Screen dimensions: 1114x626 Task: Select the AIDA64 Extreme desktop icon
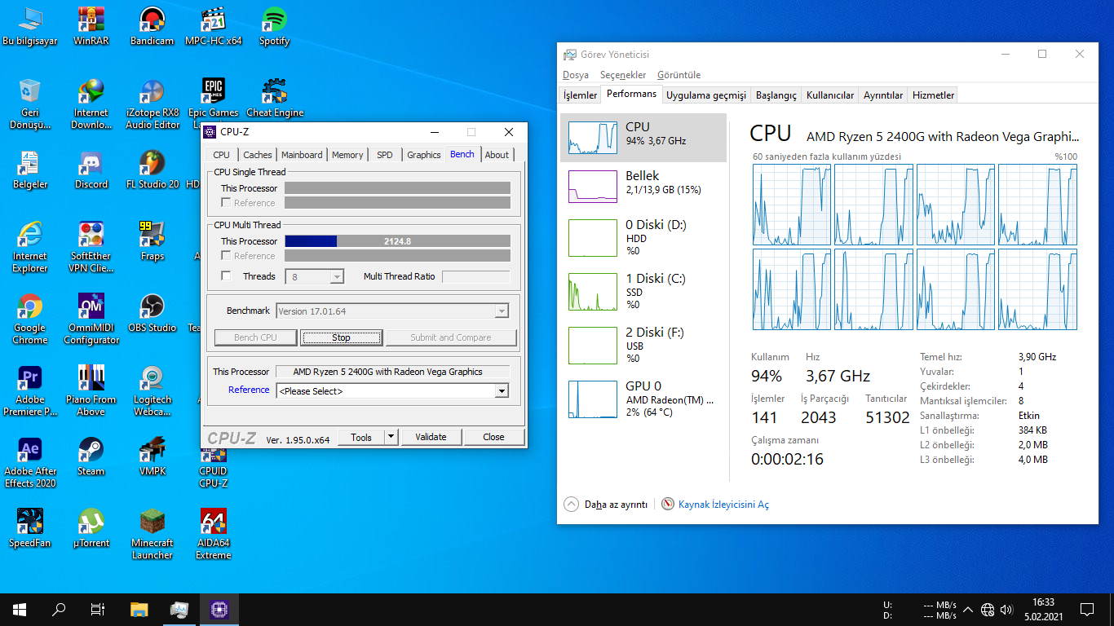click(213, 535)
